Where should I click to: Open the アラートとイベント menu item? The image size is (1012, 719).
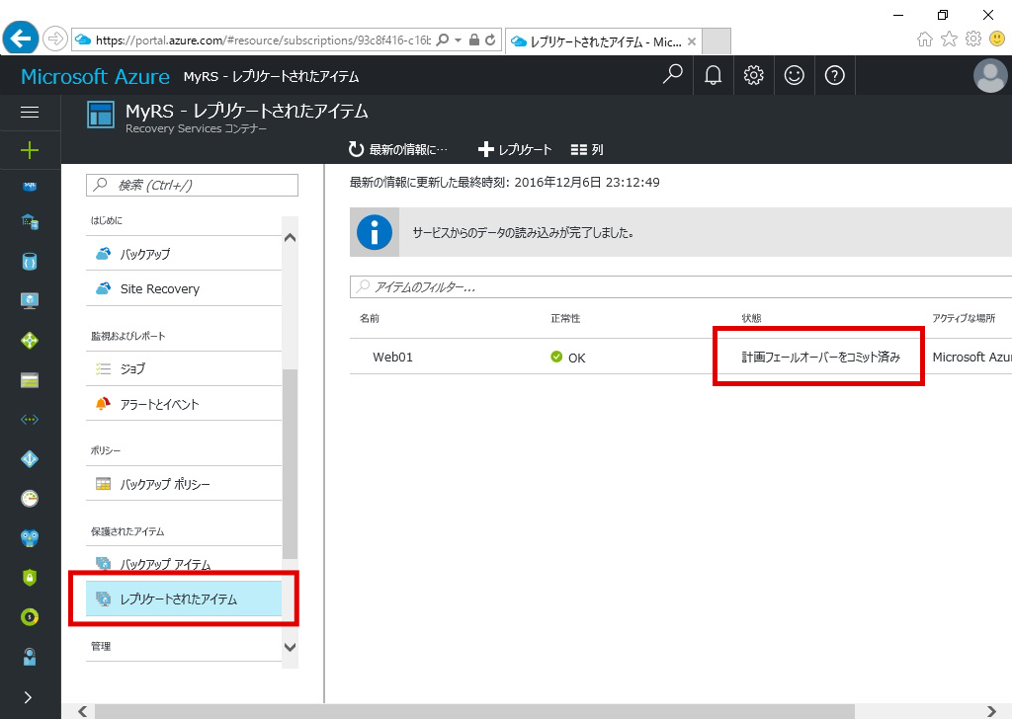[x=184, y=404]
